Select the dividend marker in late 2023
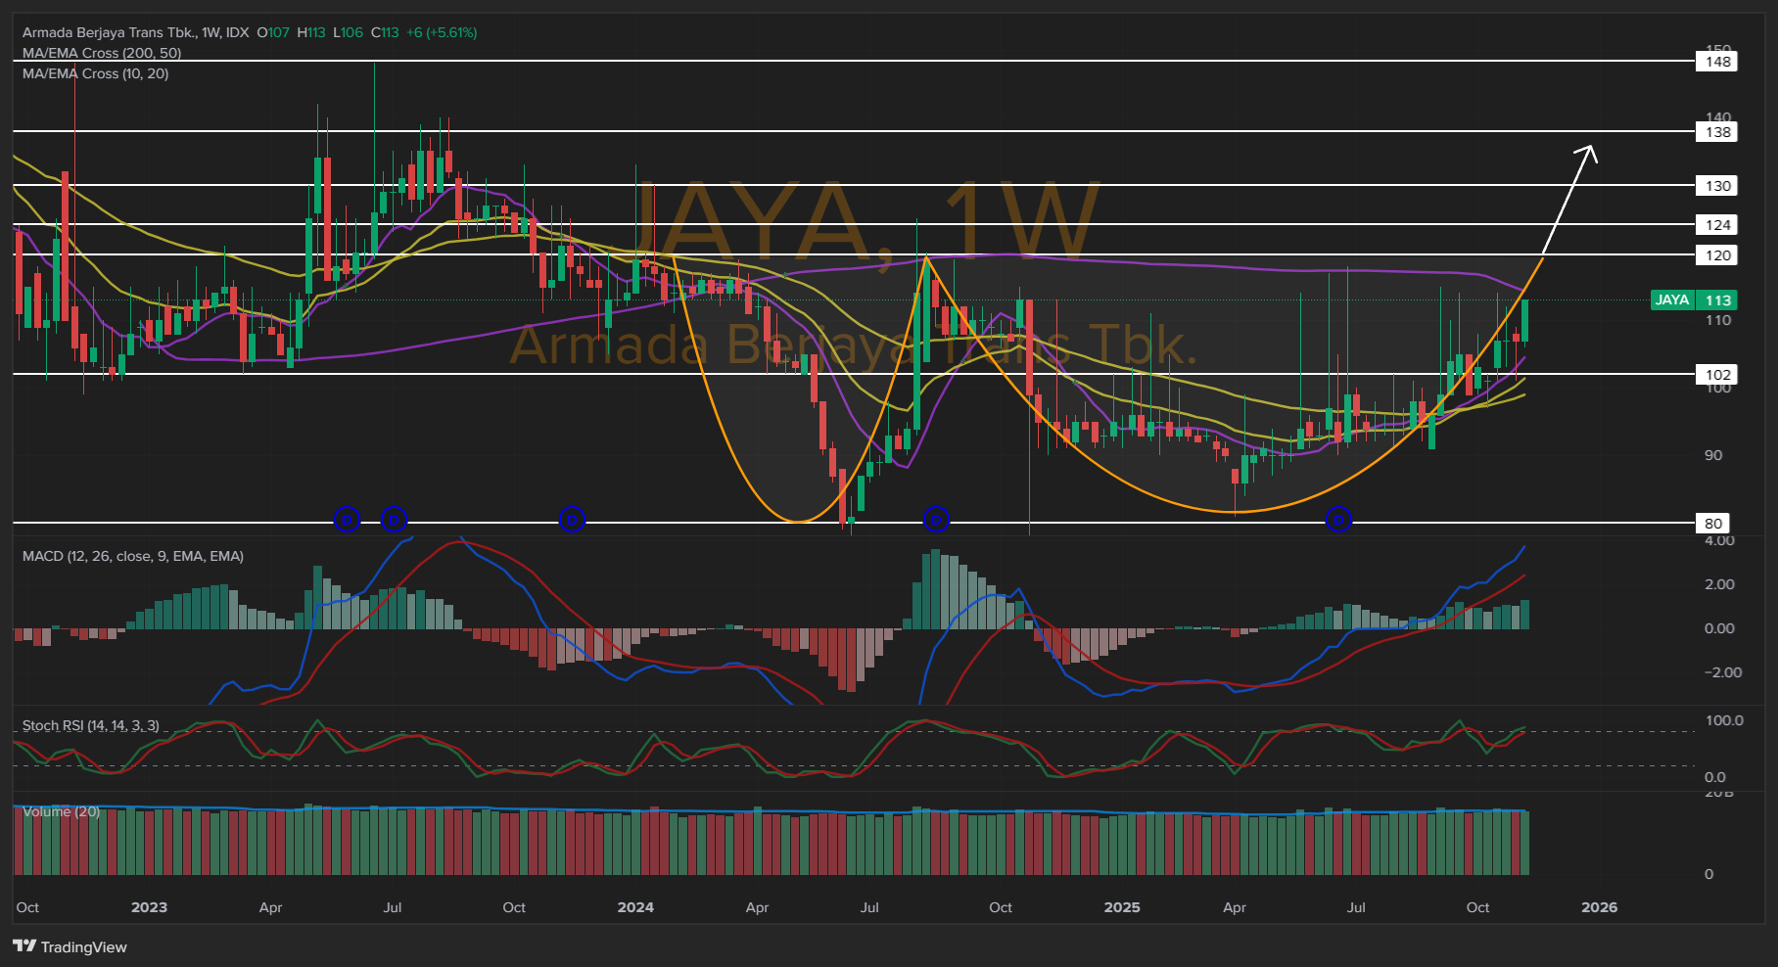Image resolution: width=1778 pixels, height=967 pixels. 572,520
